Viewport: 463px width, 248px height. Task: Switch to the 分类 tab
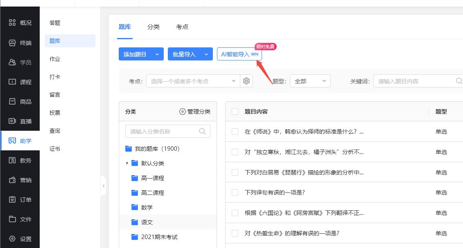[x=153, y=27]
